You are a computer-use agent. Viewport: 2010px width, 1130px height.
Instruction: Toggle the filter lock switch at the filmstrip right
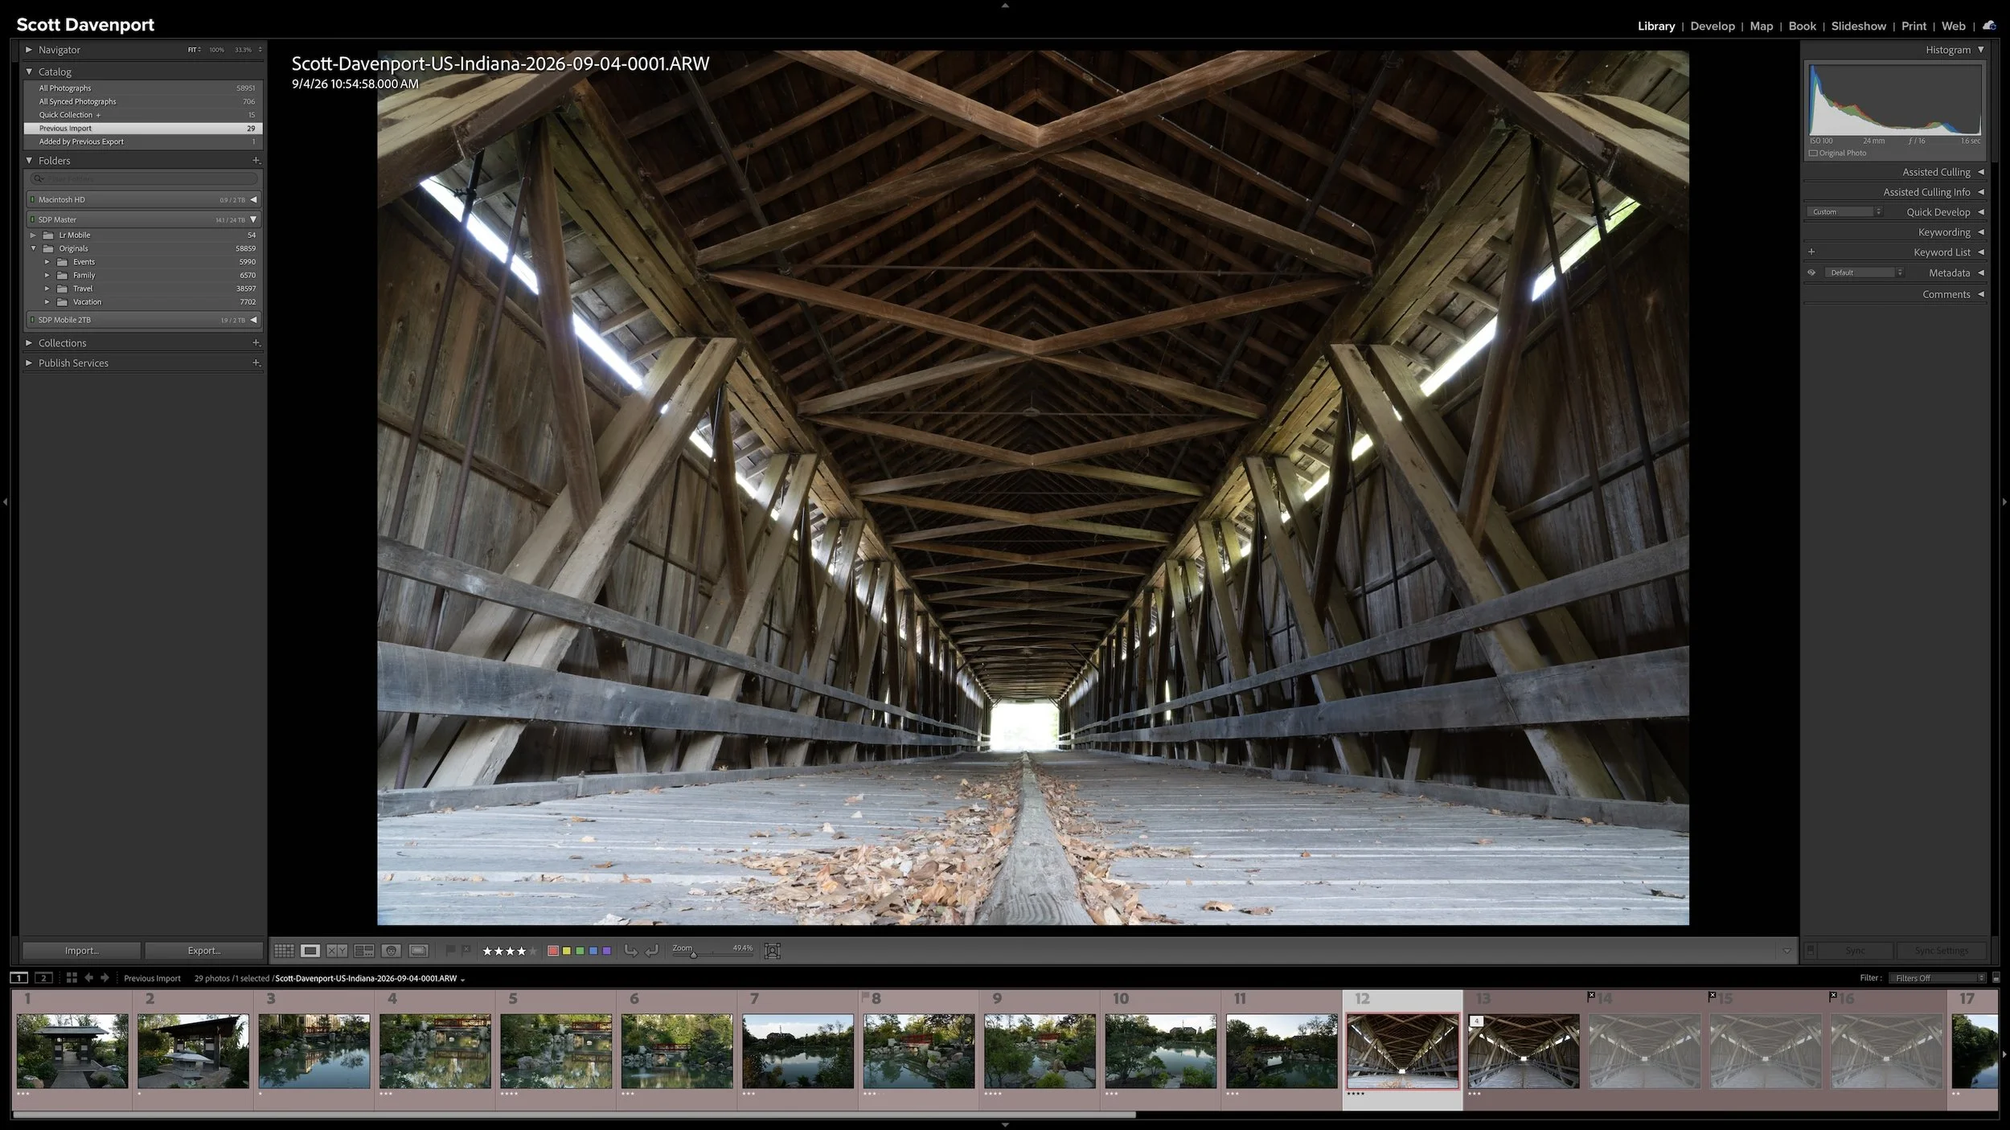click(x=1996, y=978)
